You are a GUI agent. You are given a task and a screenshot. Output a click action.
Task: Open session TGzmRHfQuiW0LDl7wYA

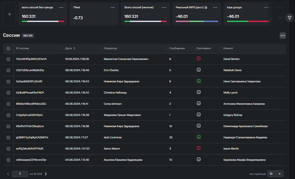tap(31, 59)
